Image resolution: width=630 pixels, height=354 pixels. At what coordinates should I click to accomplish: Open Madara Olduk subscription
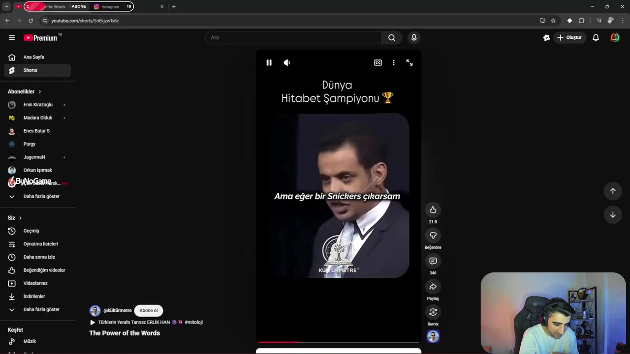[37, 118]
